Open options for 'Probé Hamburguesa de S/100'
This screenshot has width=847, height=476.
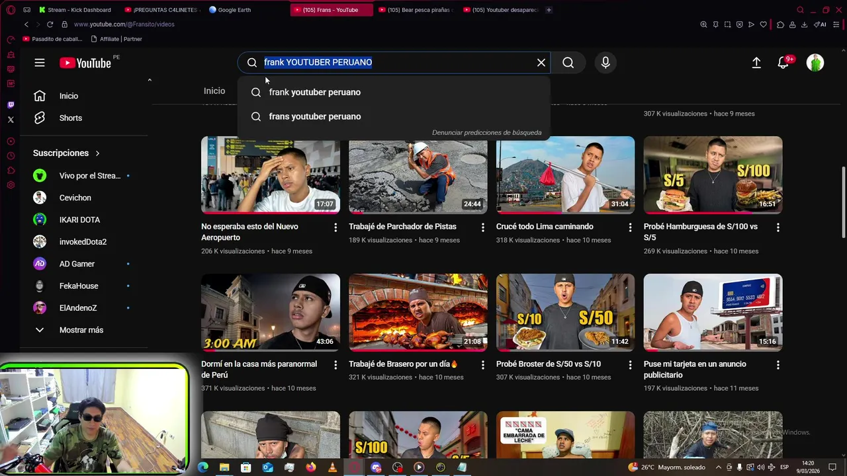click(x=778, y=227)
